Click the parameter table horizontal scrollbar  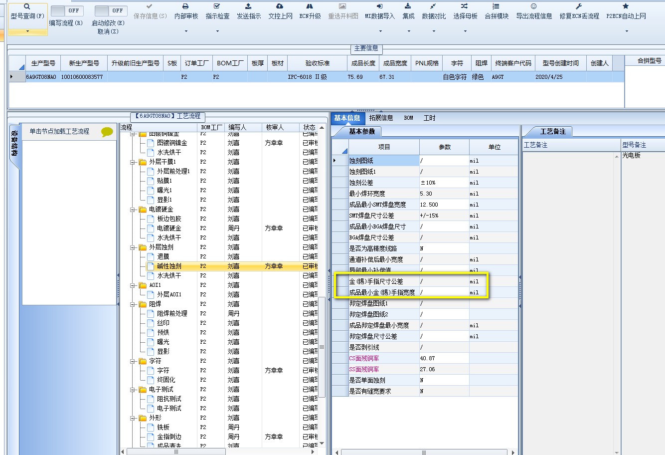(x=424, y=453)
